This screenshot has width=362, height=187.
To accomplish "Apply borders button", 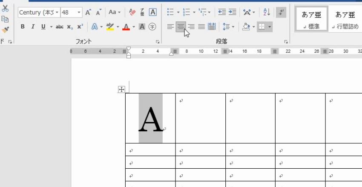I will click(x=261, y=27).
